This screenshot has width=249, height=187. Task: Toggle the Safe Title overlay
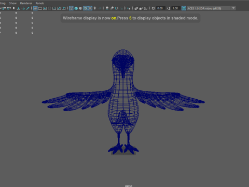point(64,8)
